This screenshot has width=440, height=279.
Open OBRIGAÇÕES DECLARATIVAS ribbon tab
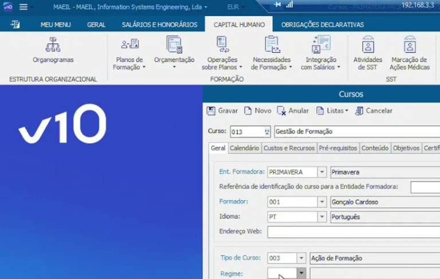323,25
